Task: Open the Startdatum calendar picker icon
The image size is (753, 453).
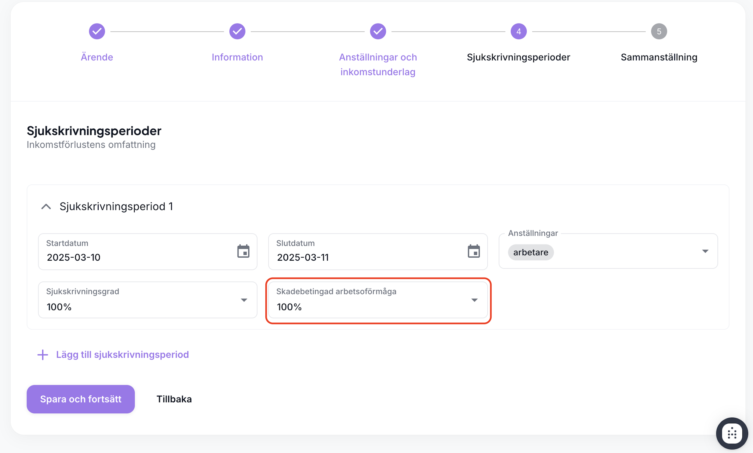Action: 243,251
